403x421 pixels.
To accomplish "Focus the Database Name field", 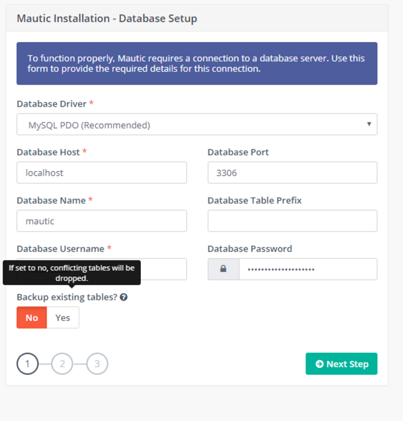I will pyautogui.click(x=102, y=221).
